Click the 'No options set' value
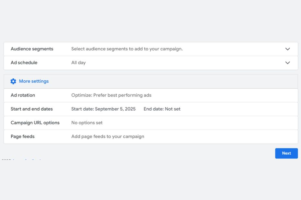Viewport: 301px width, 200px height. tap(87, 123)
